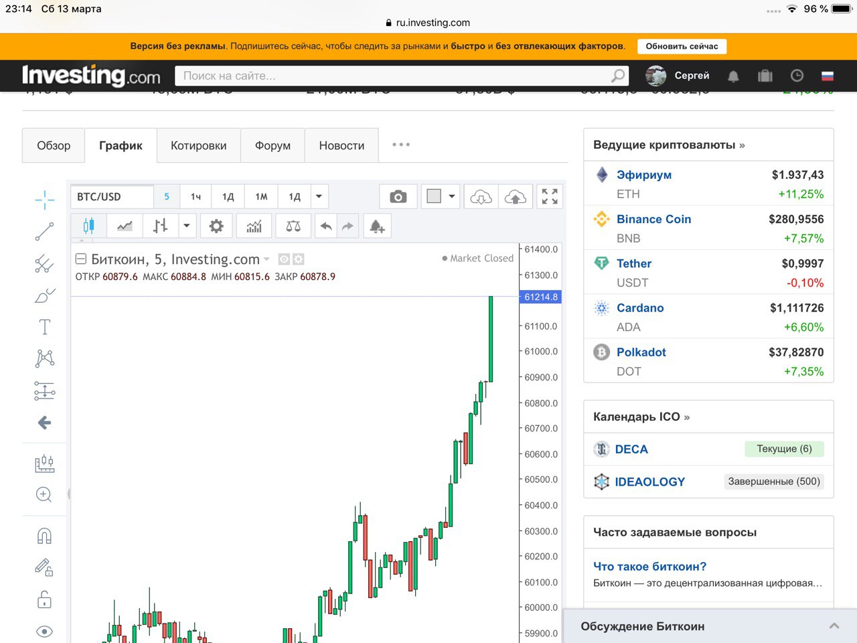Click the left arrow back icon
The width and height of the screenshot is (857, 643).
(x=44, y=423)
